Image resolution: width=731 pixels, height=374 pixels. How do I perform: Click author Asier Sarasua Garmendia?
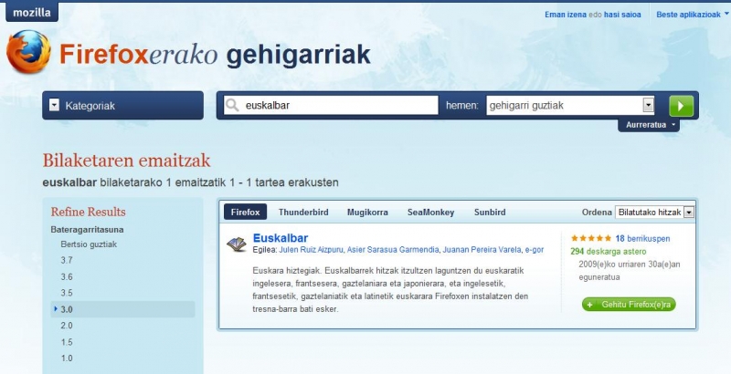coord(393,250)
